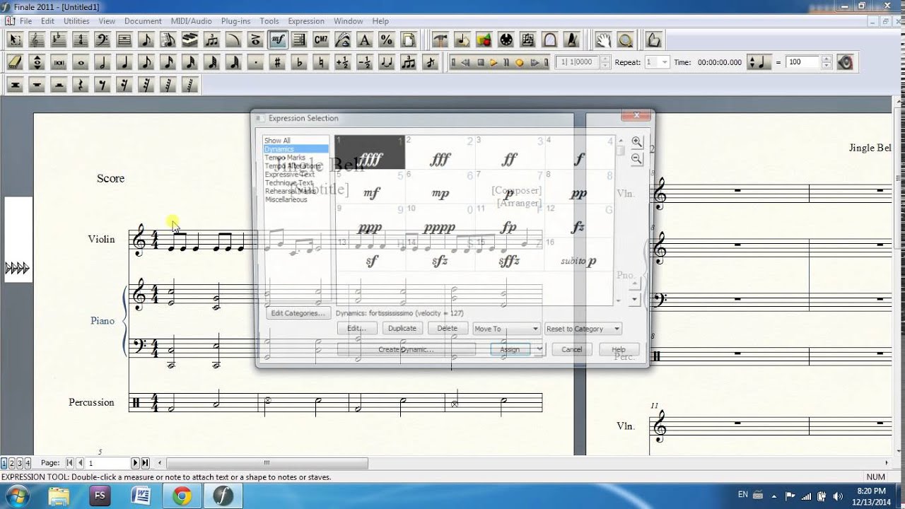Image resolution: width=905 pixels, height=509 pixels.
Task: Click the Assign button
Action: point(510,349)
